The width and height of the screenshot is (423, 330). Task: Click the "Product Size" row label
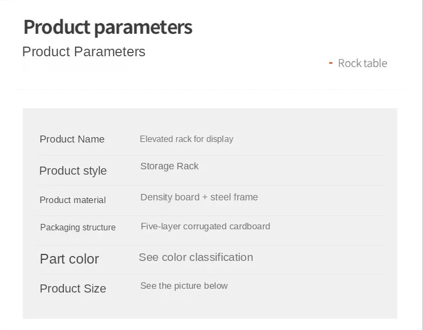(73, 288)
